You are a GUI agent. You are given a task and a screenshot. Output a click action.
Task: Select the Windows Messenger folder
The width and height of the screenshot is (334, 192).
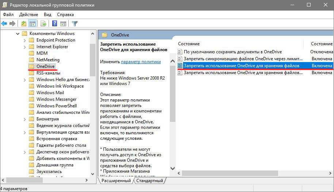coord(56,99)
